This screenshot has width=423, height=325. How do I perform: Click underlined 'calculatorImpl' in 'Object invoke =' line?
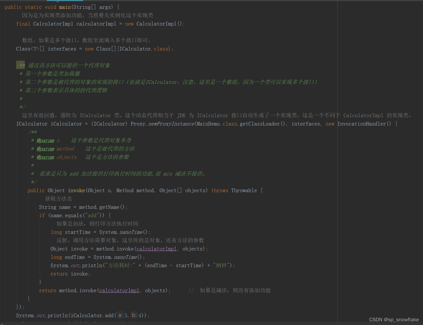click(x=156, y=249)
